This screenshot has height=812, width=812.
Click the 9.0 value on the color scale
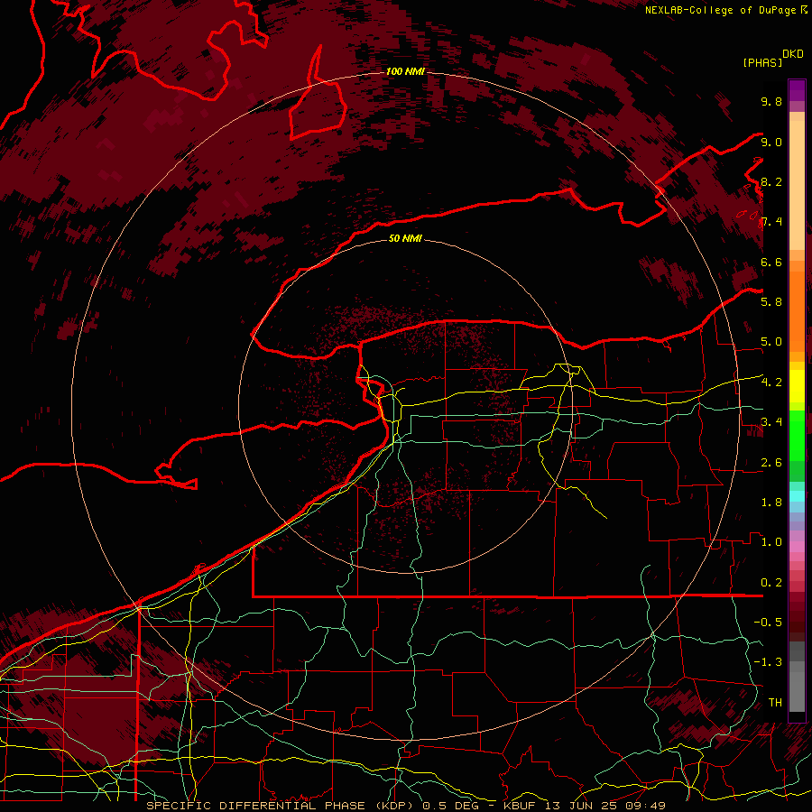tap(771, 142)
